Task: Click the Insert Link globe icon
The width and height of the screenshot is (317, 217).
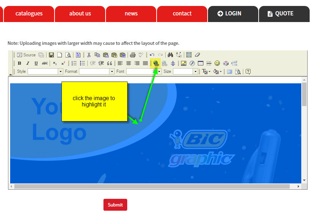Action: click(156, 63)
